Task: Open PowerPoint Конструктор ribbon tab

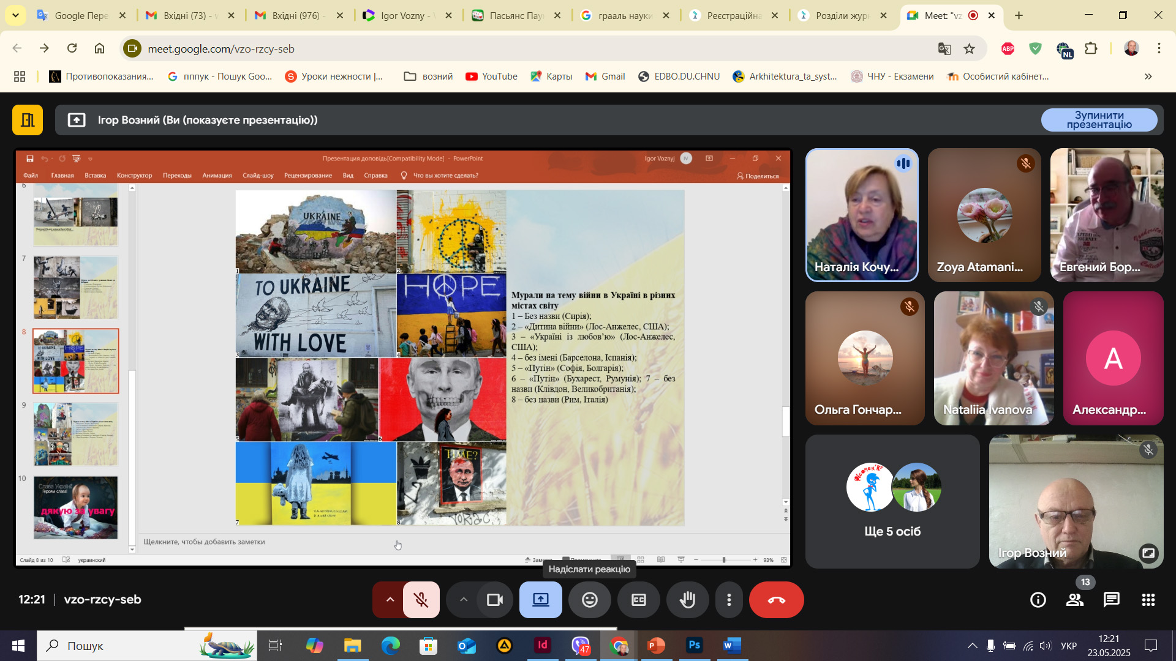Action: [x=135, y=176]
